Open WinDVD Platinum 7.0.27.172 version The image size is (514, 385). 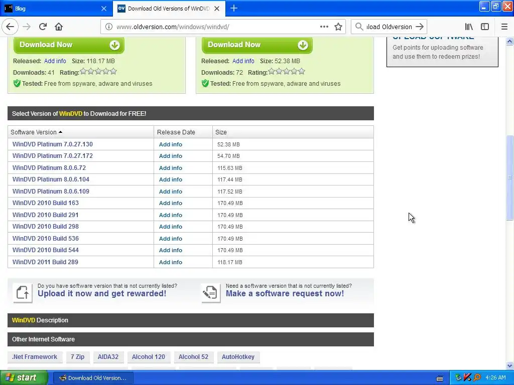52,156
